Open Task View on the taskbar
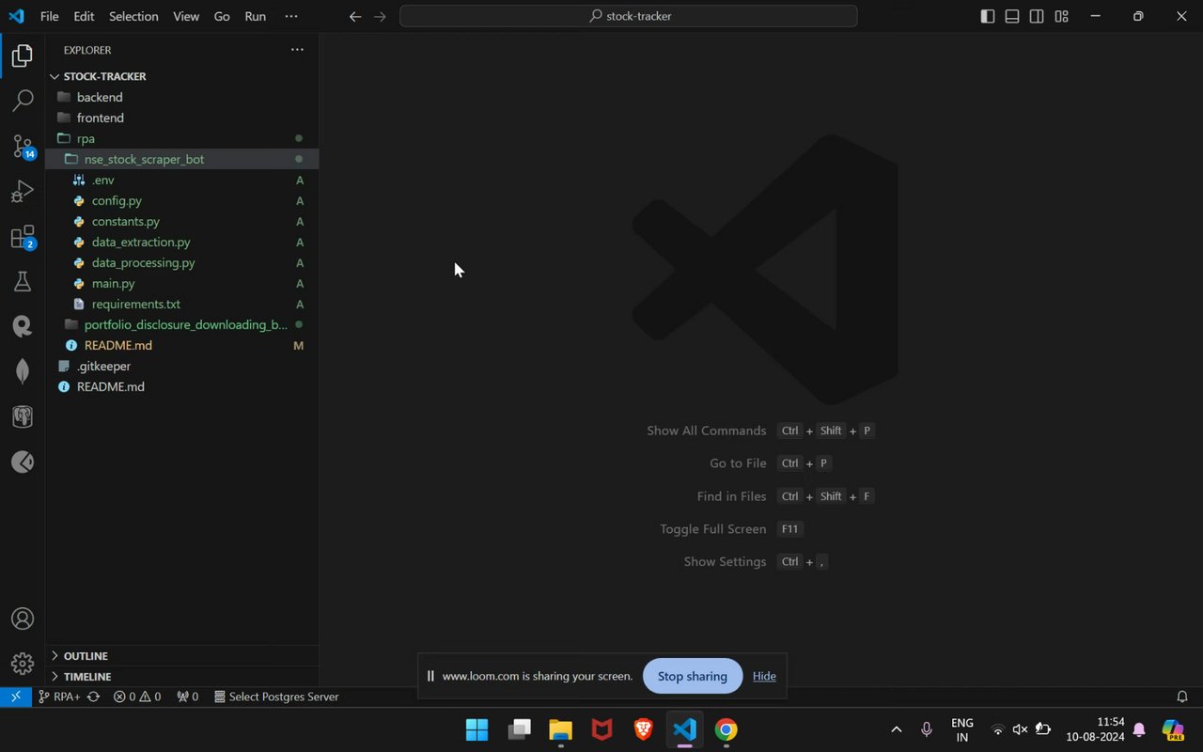The image size is (1203, 752). 519,729
